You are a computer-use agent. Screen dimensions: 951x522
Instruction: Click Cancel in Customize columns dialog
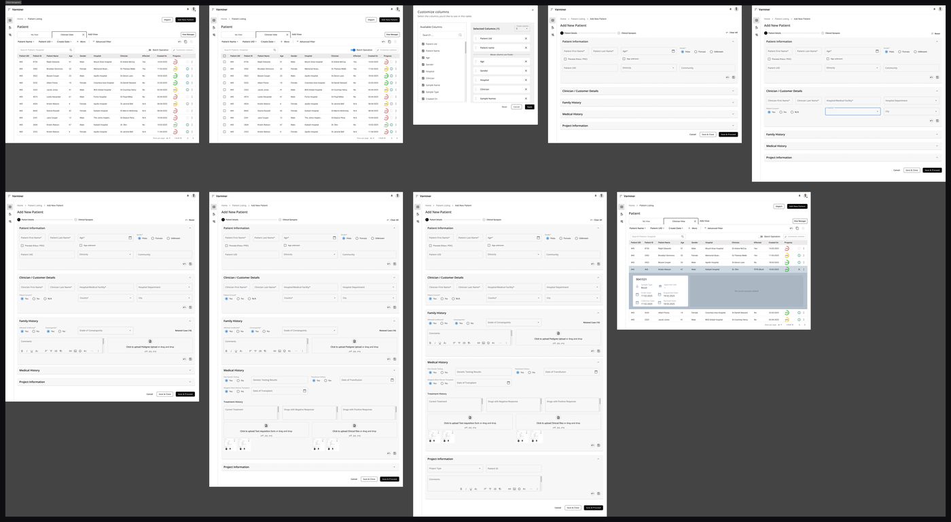pos(516,107)
